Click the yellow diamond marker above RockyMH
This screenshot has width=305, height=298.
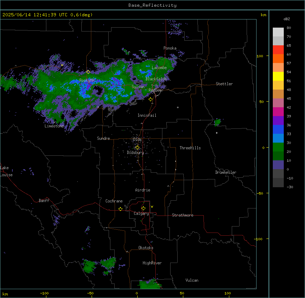pyautogui.click(x=88, y=72)
